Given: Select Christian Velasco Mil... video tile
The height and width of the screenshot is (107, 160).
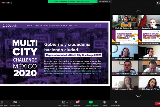Looking at the screenshot, I should 149,68.
